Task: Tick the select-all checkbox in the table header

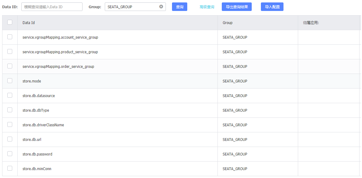Action: [10, 22]
